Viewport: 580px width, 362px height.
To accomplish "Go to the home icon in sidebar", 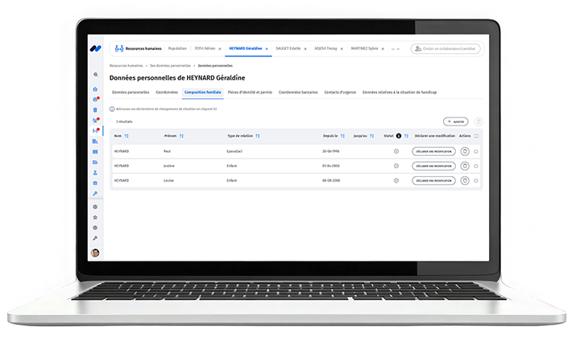I will click(x=95, y=89).
